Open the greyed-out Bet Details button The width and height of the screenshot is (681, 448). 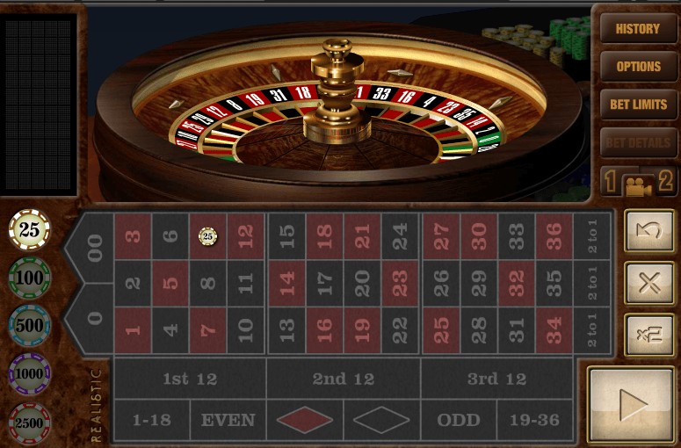(x=638, y=142)
